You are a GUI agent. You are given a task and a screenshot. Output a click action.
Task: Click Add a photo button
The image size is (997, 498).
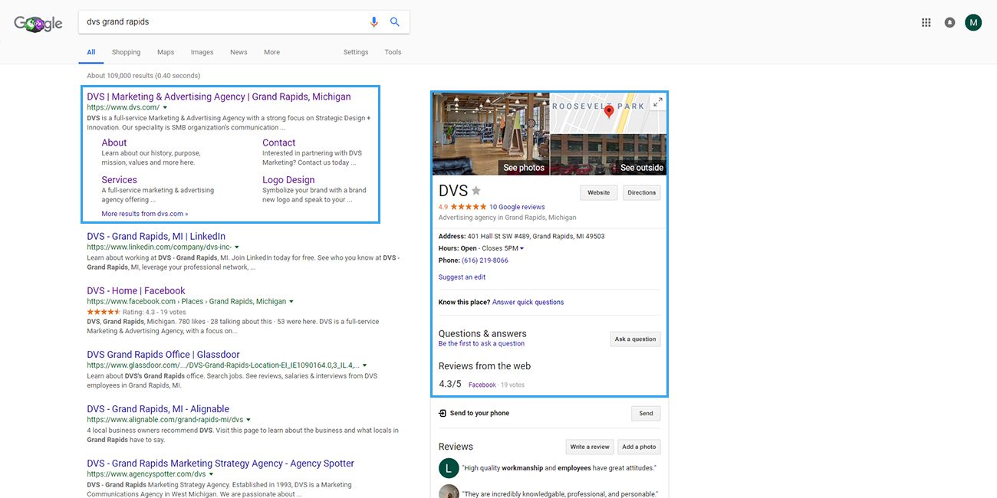coord(640,447)
